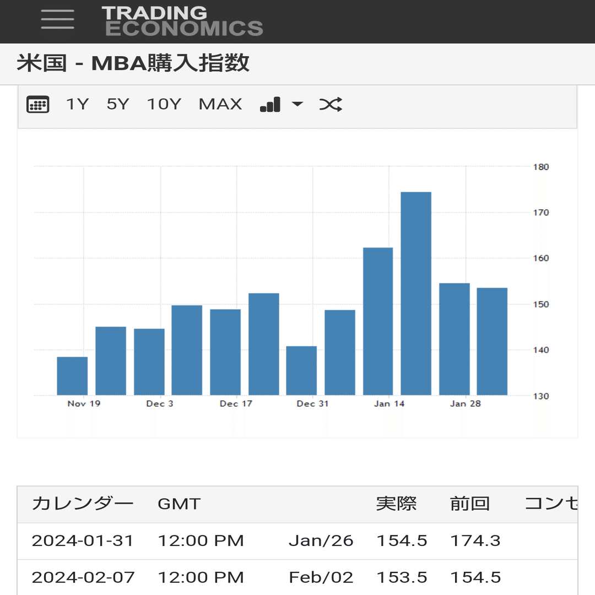Open the hamburger navigation menu
The height and width of the screenshot is (595, 595).
(x=57, y=19)
